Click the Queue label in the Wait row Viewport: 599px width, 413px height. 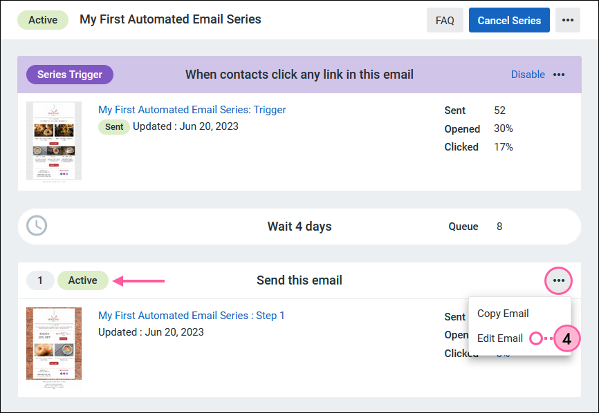pos(463,227)
